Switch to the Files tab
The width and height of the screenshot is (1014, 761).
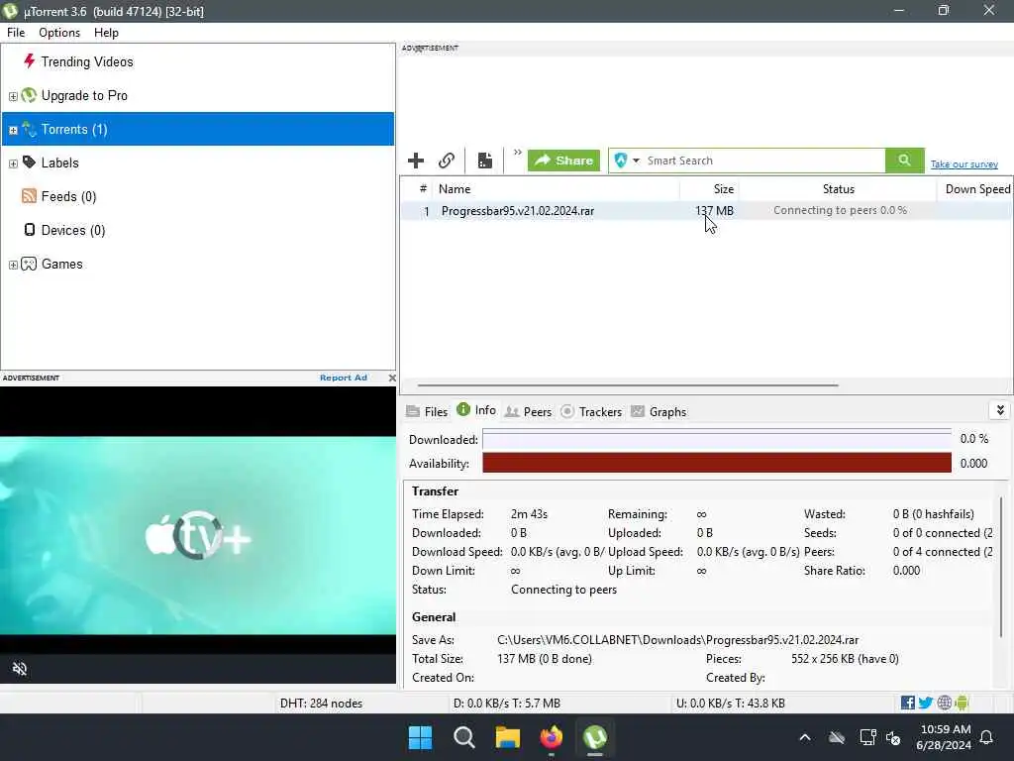point(427,411)
